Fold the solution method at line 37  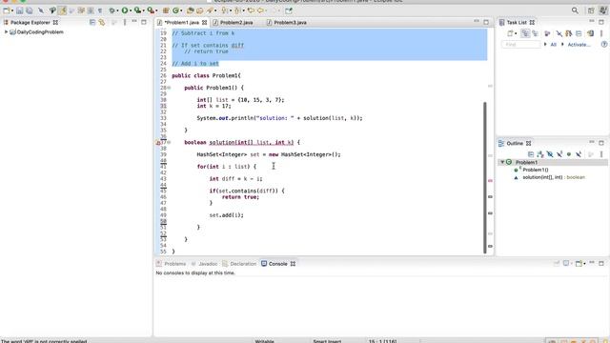[x=169, y=142]
